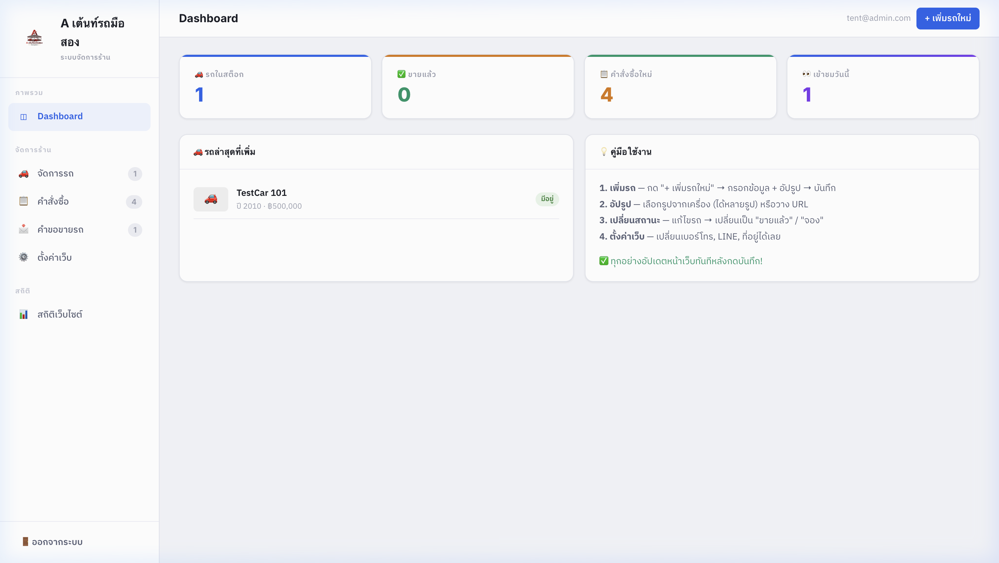Image resolution: width=999 pixels, height=563 pixels.
Task: Click the gear icon beside ตั้งค่าเว็บ
Action: (x=24, y=257)
